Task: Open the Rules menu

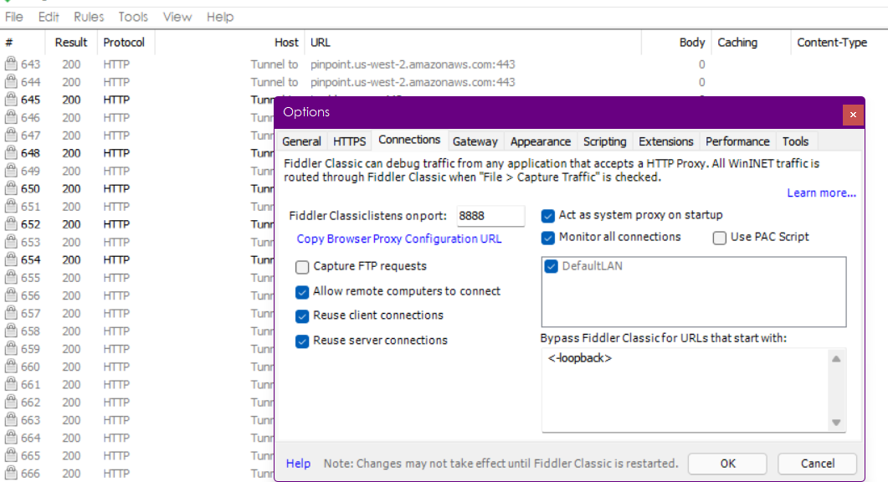Action: pyautogui.click(x=89, y=17)
